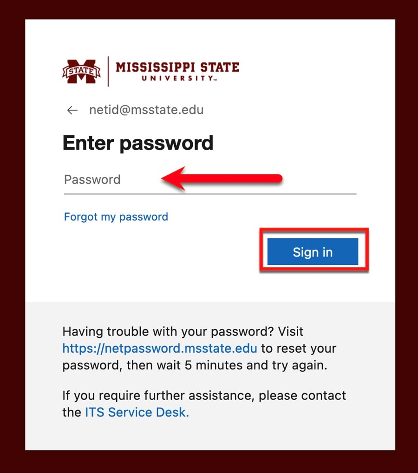Open the Forgot my password link
The image size is (418, 473).
click(116, 217)
